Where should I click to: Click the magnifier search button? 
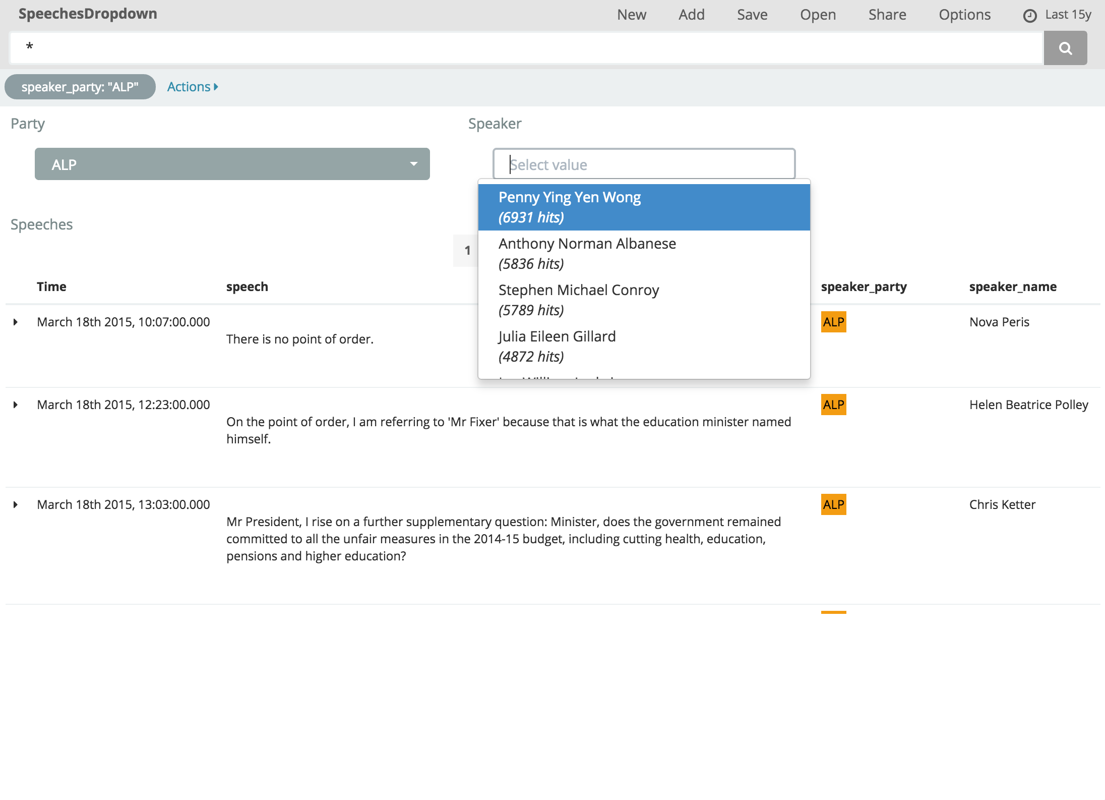(x=1065, y=48)
